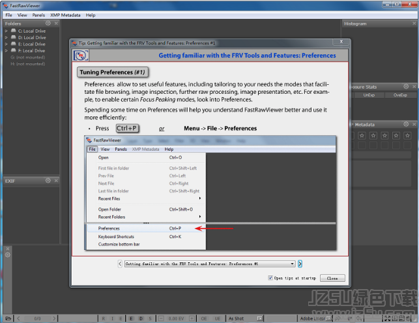Open the File menu
This screenshot has height=323, width=419.
point(9,15)
